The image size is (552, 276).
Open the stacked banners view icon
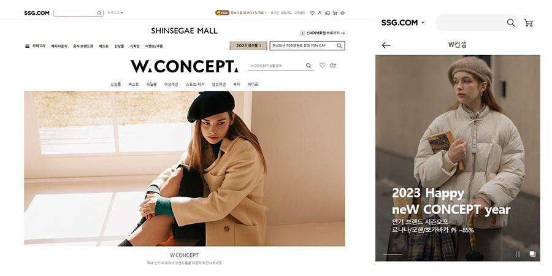(x=532, y=254)
